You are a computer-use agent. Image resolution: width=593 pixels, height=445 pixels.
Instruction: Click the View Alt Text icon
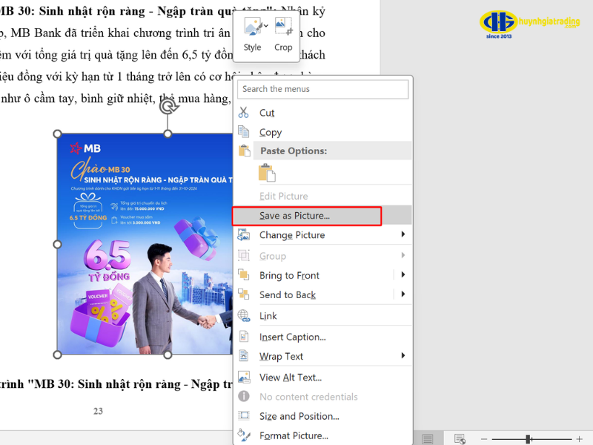[244, 377]
